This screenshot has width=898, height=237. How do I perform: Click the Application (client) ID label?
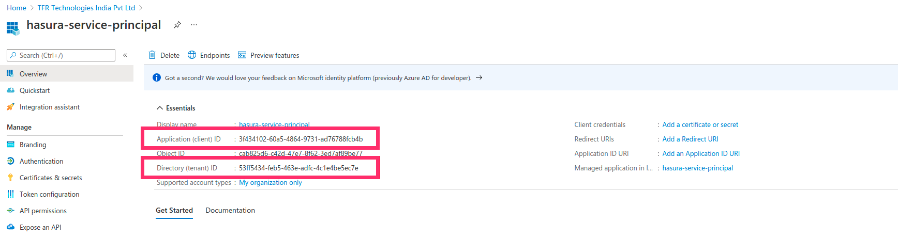coord(189,139)
